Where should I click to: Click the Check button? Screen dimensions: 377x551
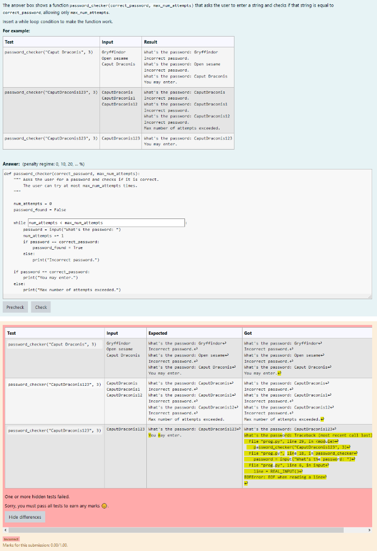[41, 307]
